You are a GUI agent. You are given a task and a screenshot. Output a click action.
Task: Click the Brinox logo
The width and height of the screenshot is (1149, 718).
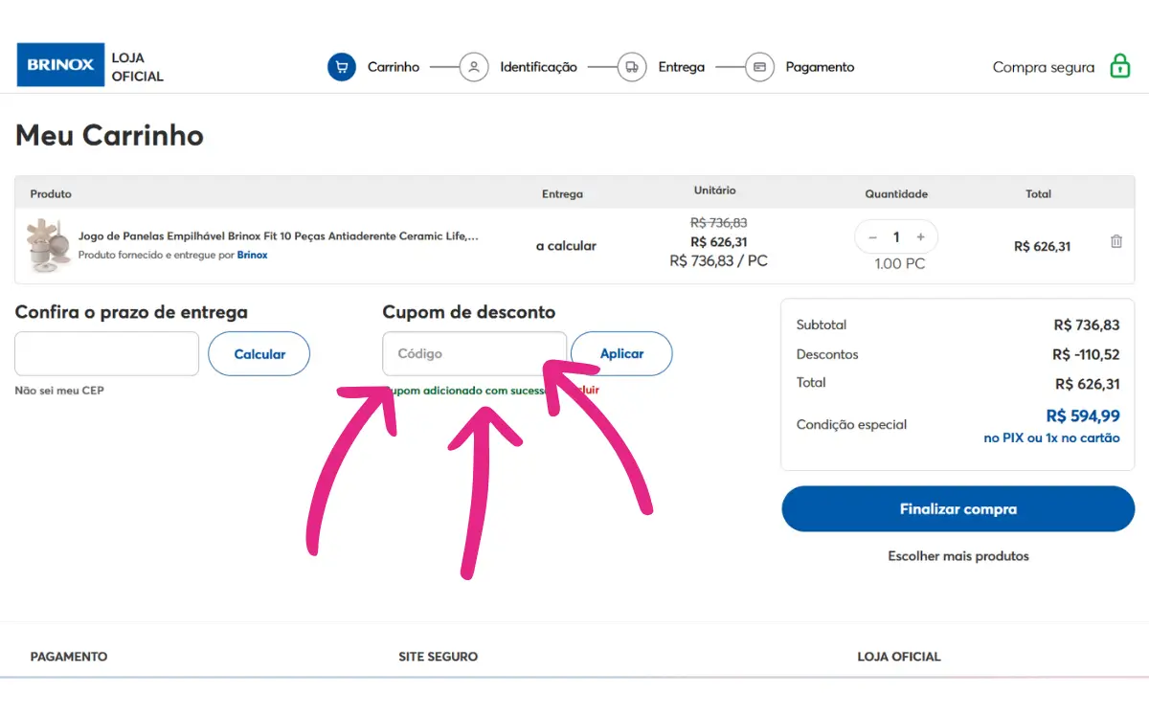coord(60,65)
